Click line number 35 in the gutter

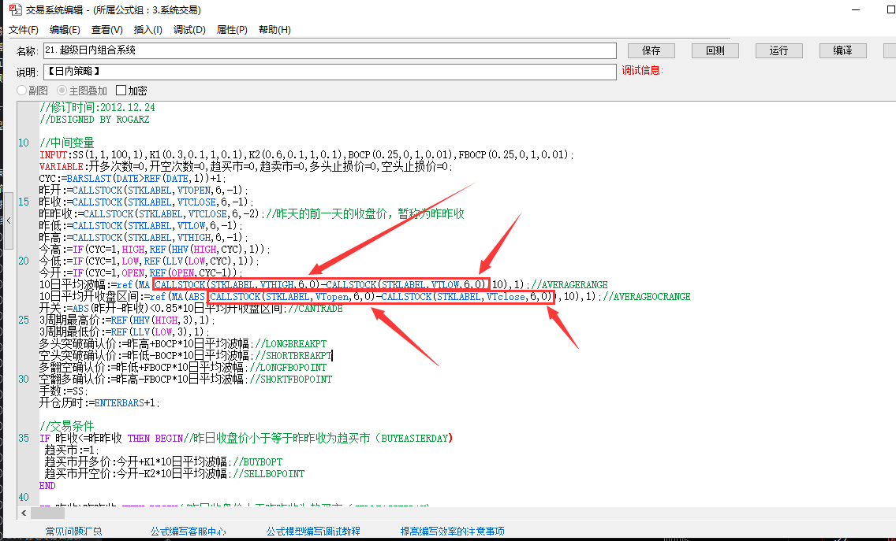click(x=24, y=439)
